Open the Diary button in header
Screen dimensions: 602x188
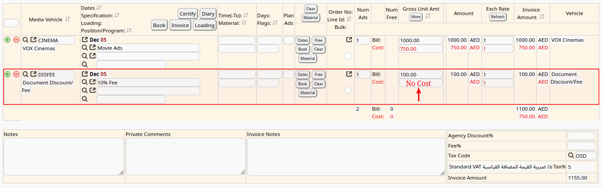pyautogui.click(x=208, y=14)
